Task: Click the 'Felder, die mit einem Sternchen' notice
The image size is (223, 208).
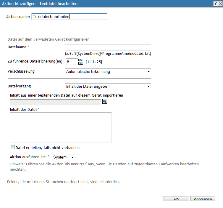Action: 63,182
